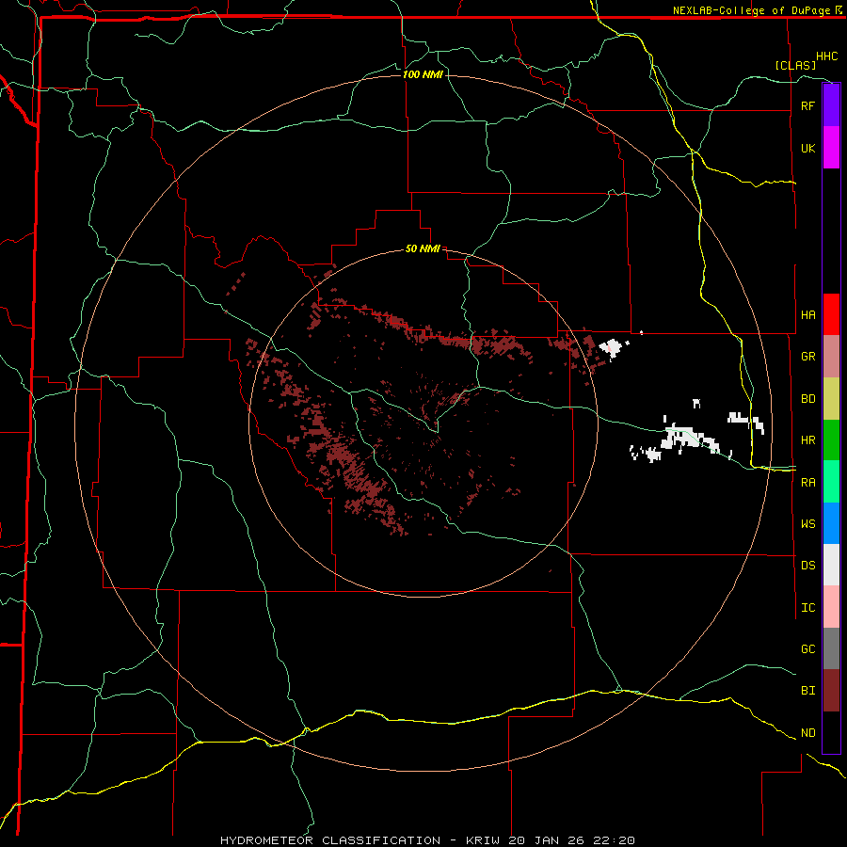The image size is (847, 847).
Task: Click the BI legend label
Action: coord(807,691)
